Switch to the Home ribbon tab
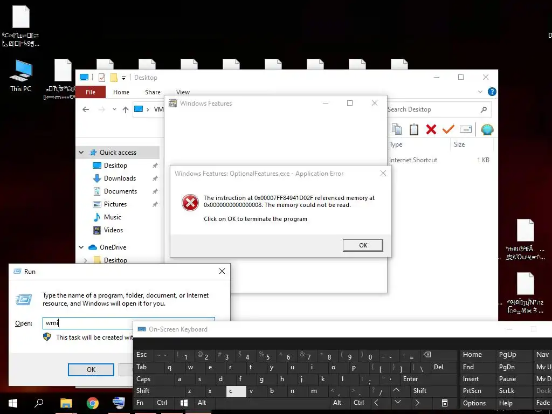Screen dimensions: 552x414 coord(121,92)
